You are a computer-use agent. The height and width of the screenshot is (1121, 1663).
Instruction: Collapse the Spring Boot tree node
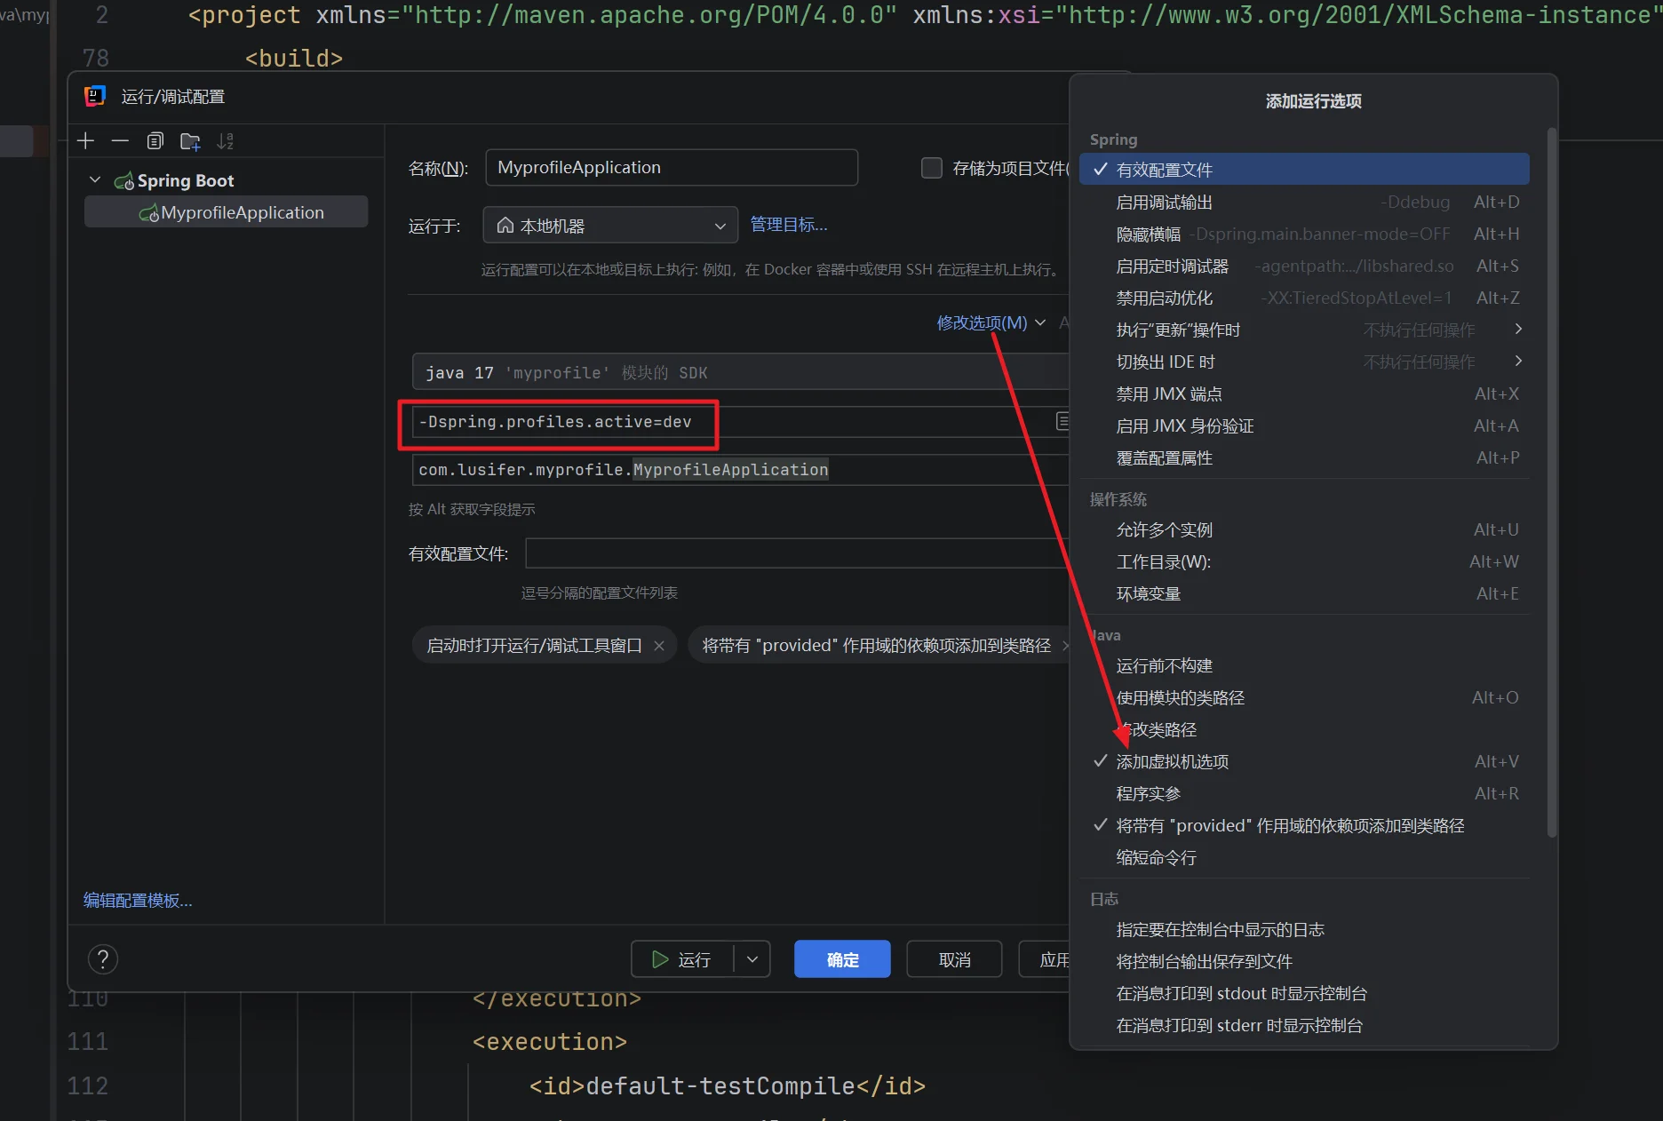95,180
